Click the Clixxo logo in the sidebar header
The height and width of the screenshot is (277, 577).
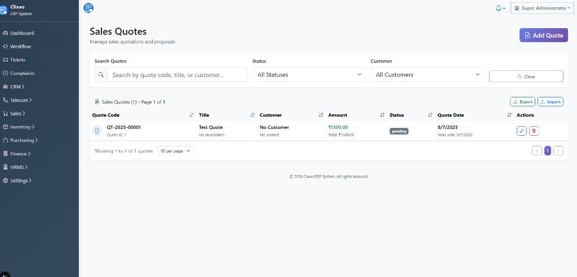pyautogui.click(x=3, y=10)
